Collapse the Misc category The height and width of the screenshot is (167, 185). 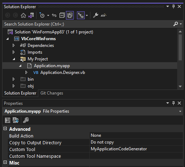[5, 162]
